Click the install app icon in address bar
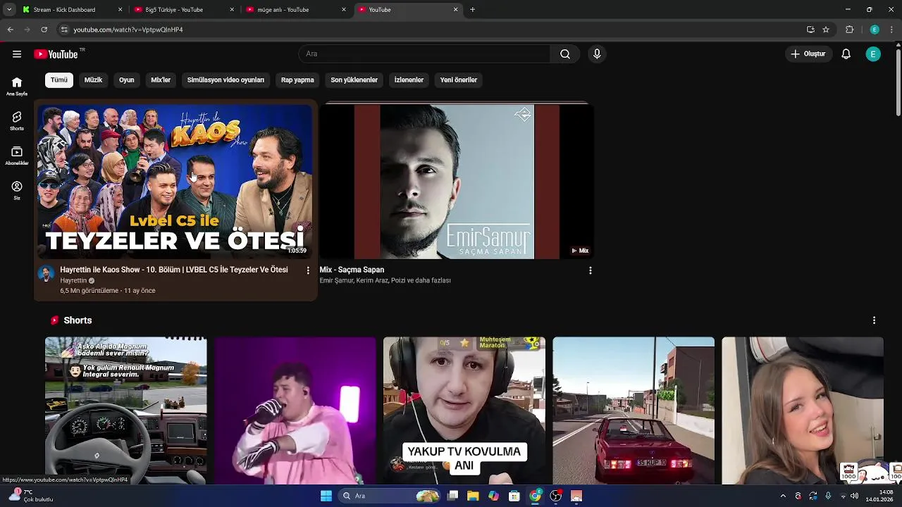 tap(810, 30)
